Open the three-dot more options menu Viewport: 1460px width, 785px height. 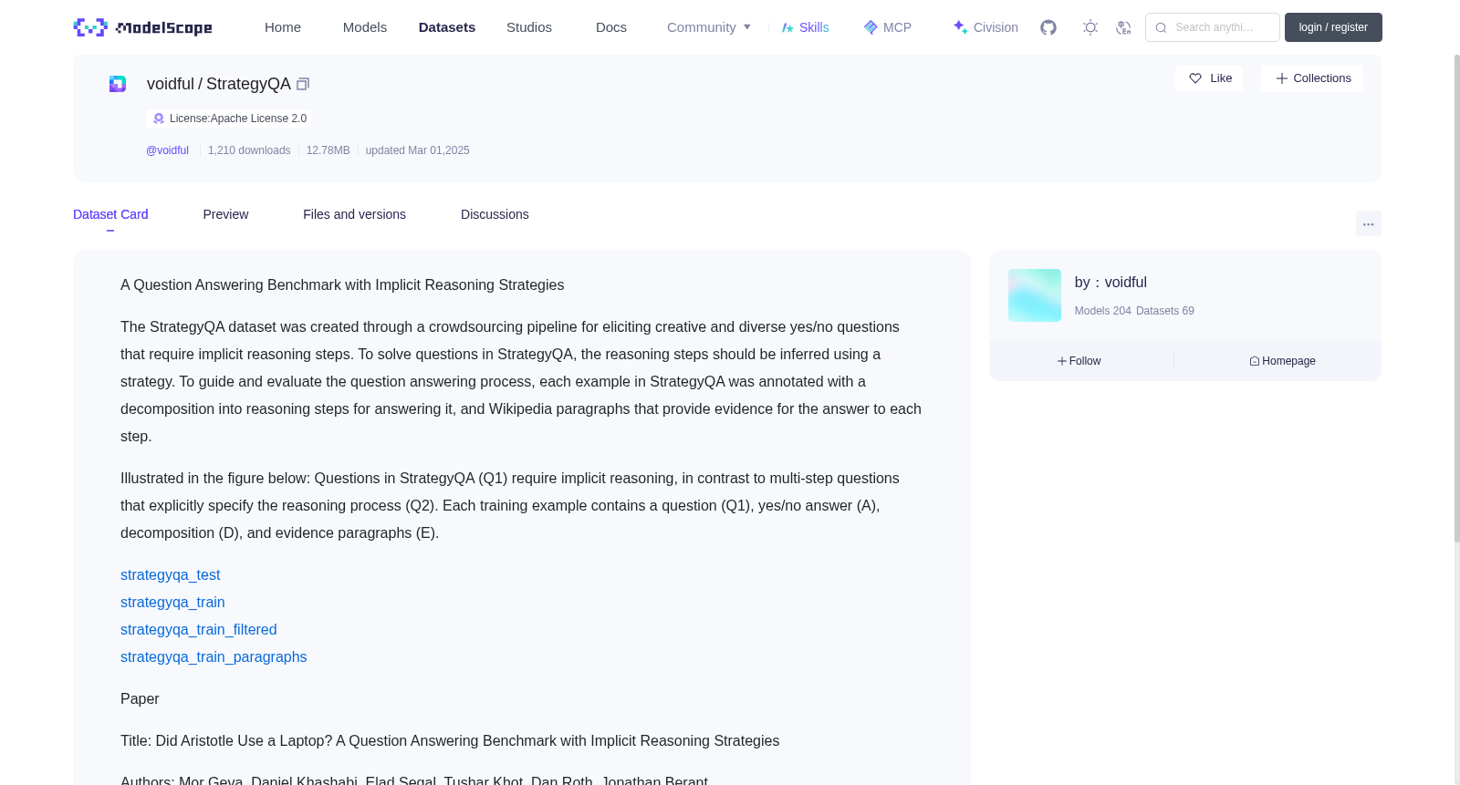[1368, 223]
